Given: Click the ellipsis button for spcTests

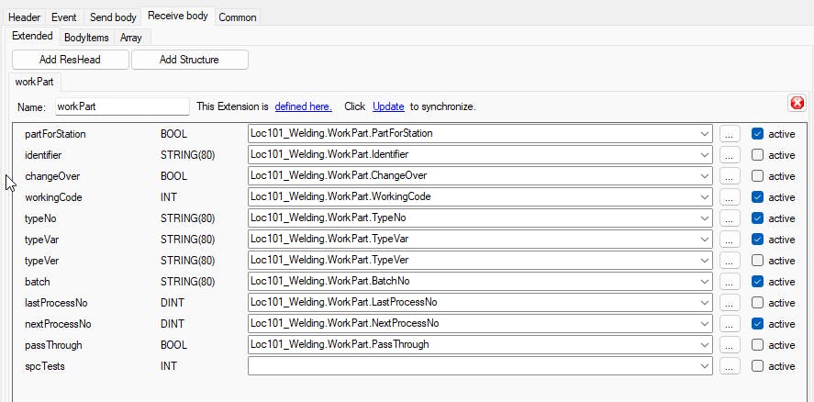Looking at the screenshot, I should (730, 366).
